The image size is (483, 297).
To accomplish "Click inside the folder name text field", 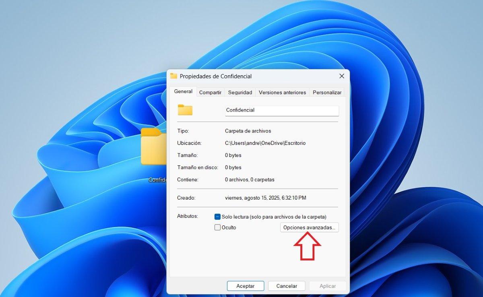I will 282,110.
